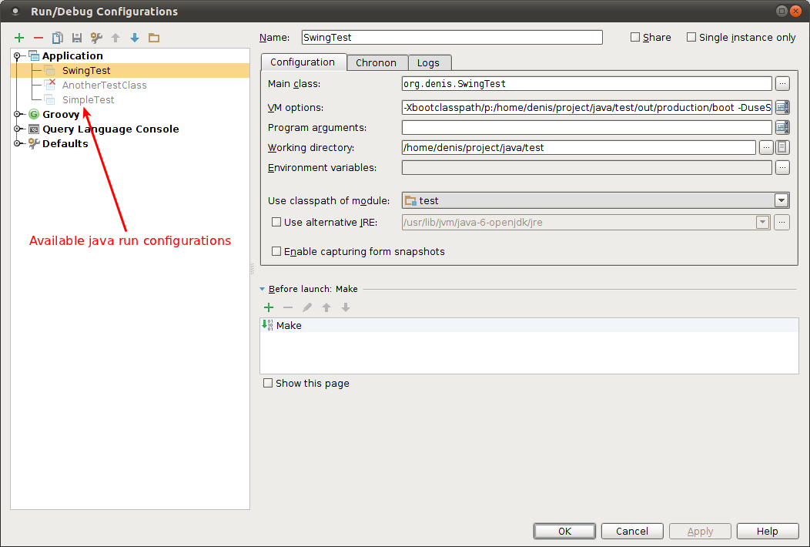This screenshot has height=547, width=810.
Task: Copy the SwingTest configuration
Action: coord(56,37)
